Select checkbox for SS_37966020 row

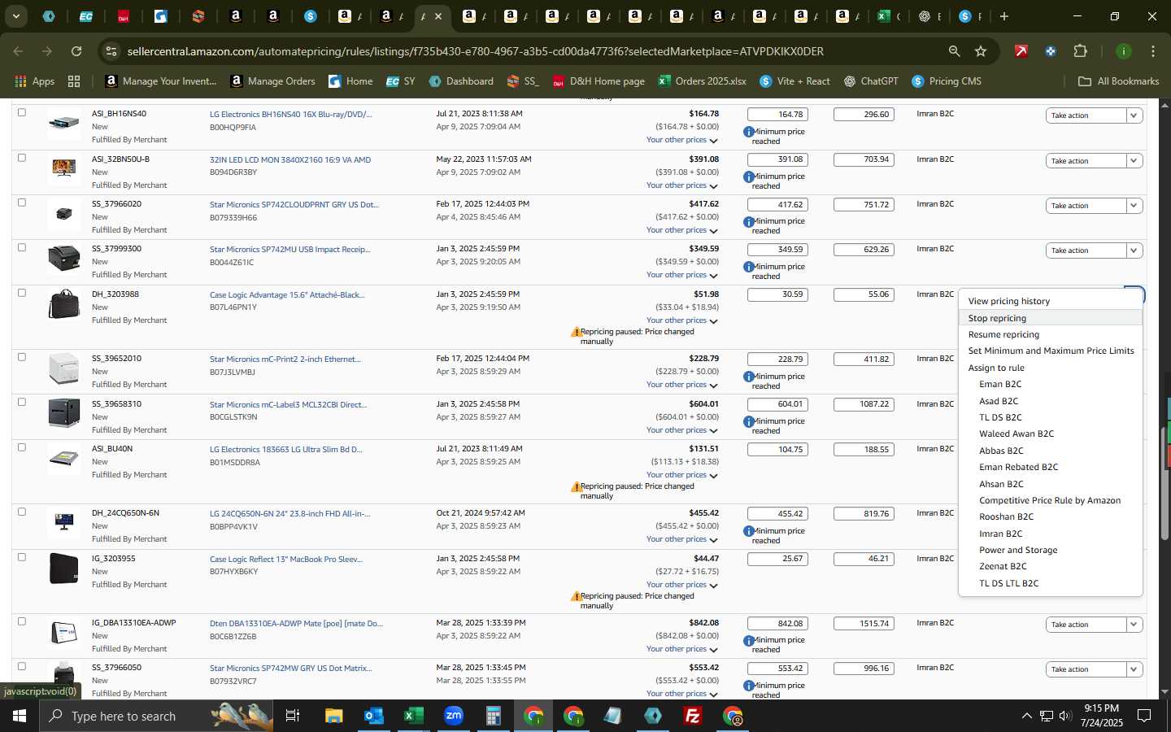(22, 203)
